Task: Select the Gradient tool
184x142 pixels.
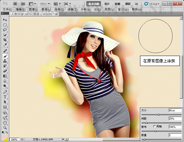Action: [5, 76]
